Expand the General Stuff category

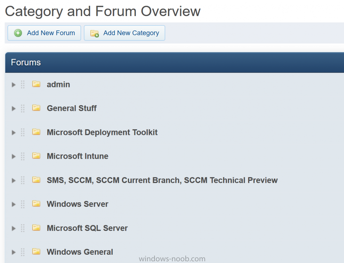[x=13, y=109]
